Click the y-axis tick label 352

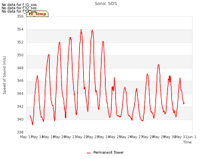pos(20,42)
